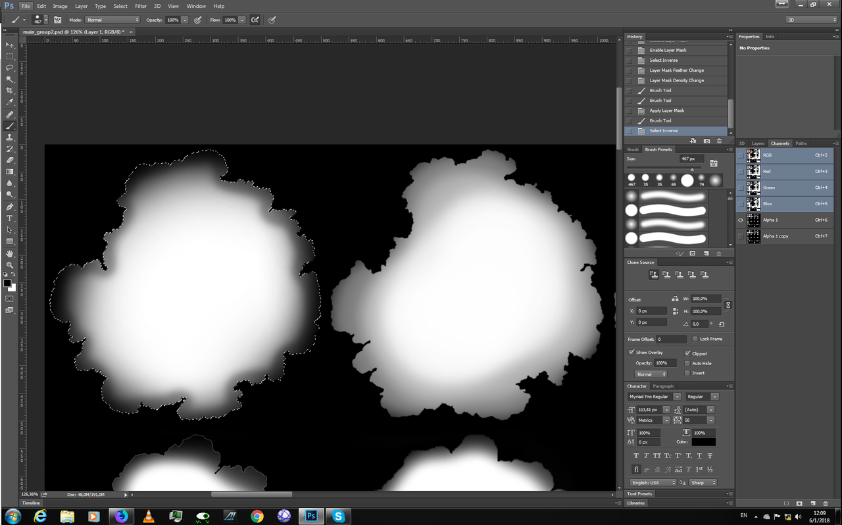Show the RGB channel visibility

741,155
